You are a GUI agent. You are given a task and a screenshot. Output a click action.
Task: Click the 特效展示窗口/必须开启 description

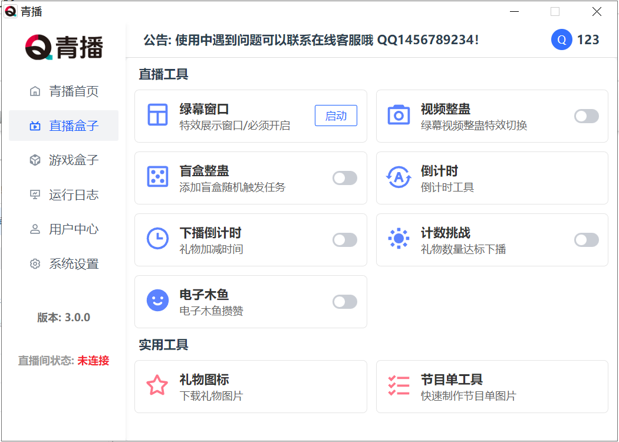click(x=235, y=126)
